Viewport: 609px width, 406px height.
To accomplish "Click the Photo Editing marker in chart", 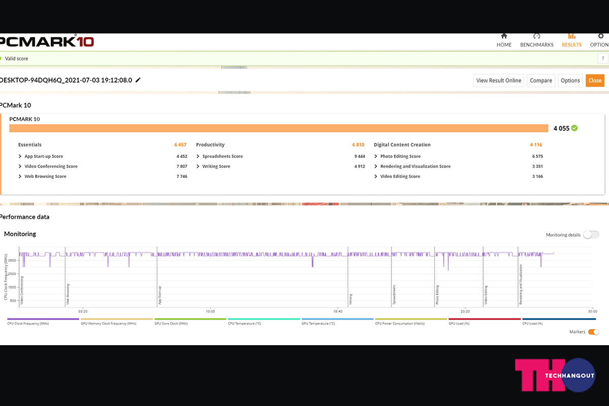I will (x=437, y=295).
